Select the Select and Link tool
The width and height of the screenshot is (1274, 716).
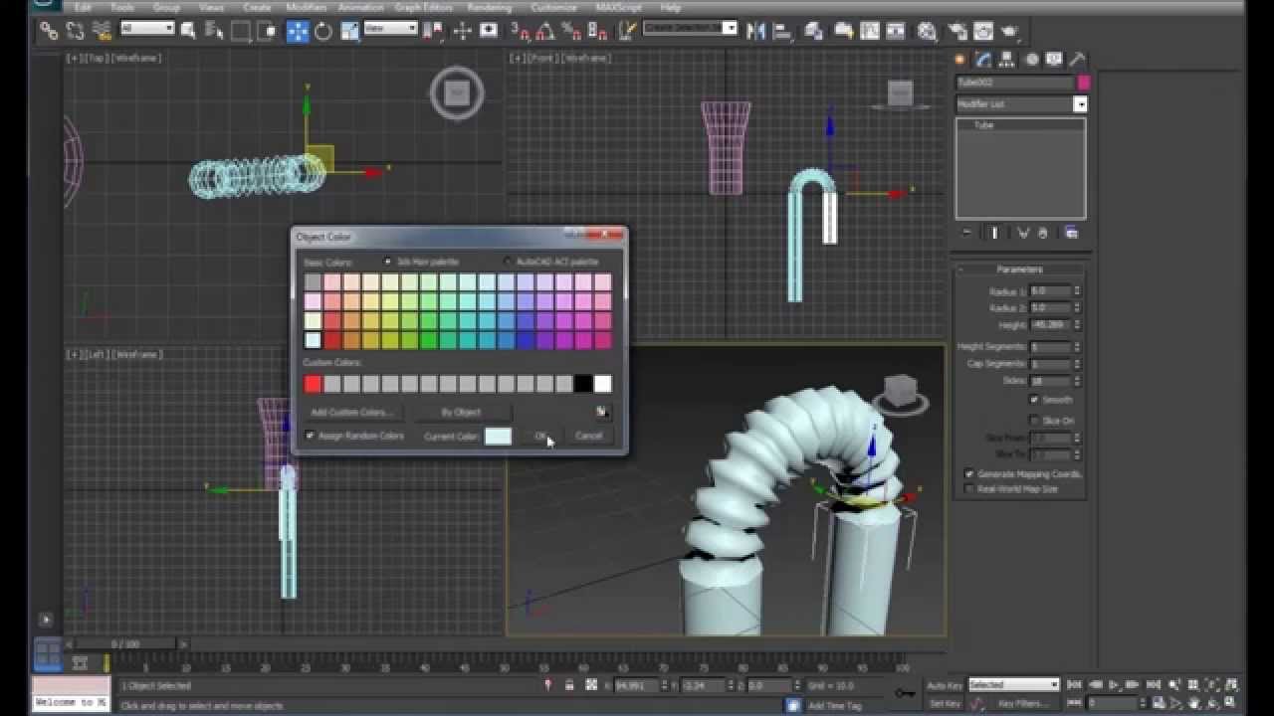tap(48, 31)
